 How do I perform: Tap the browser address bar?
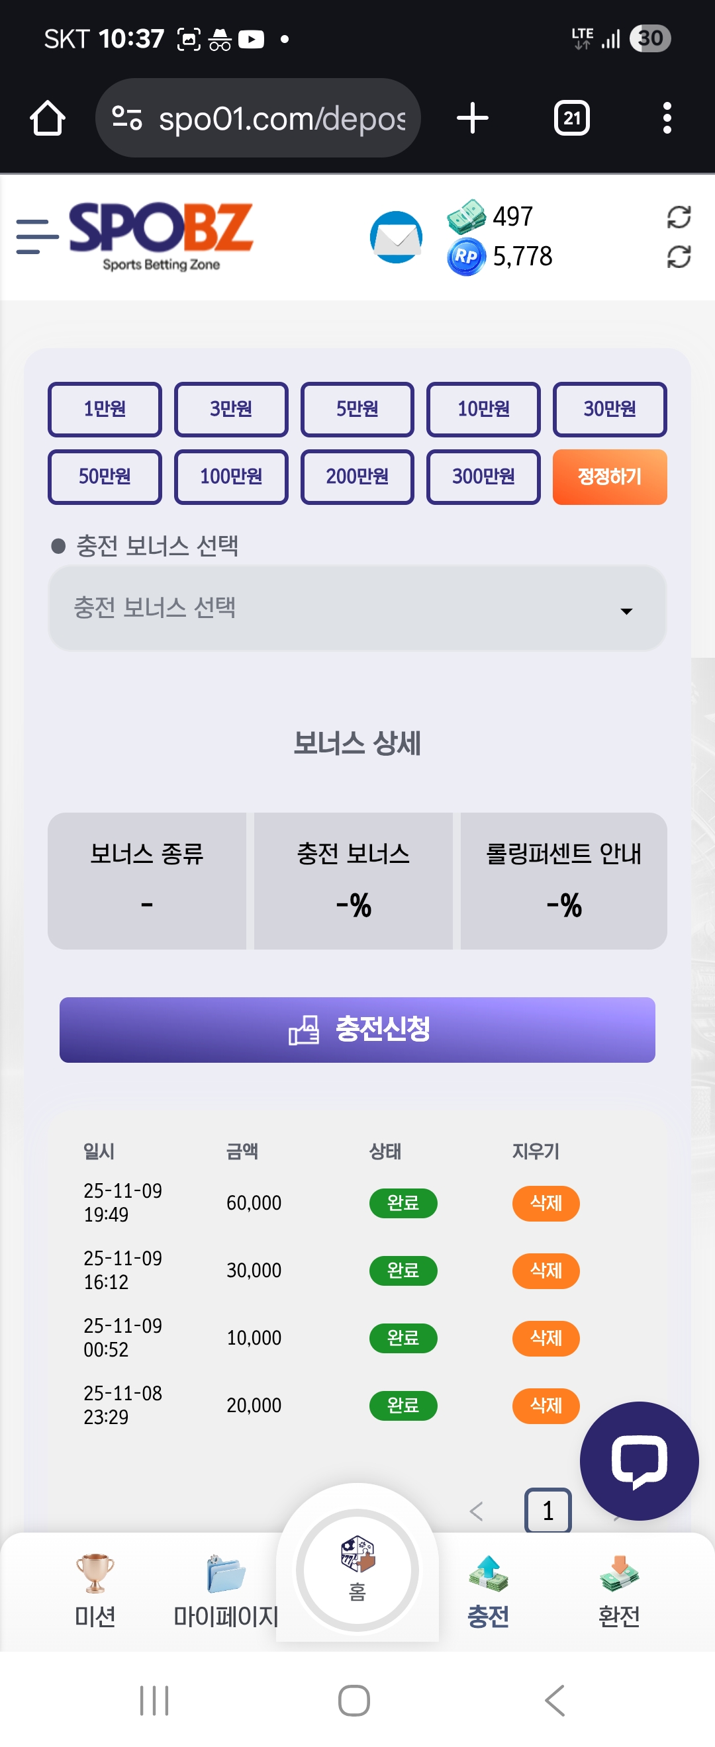click(x=258, y=118)
